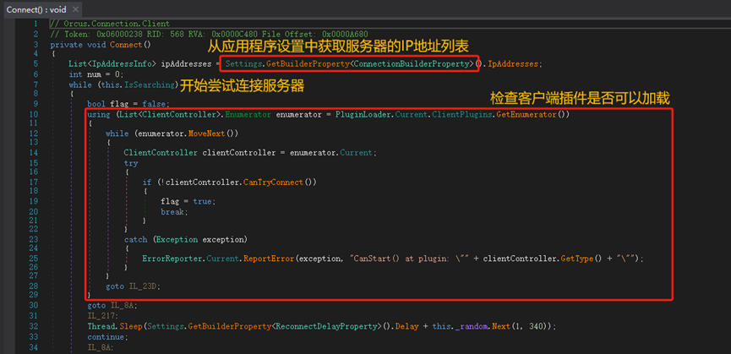Click Sleep method on line 32

(x=130, y=326)
